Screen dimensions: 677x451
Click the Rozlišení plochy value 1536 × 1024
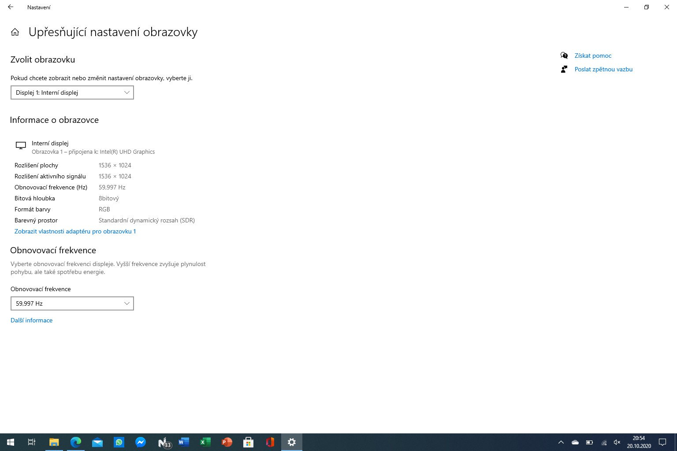click(115, 165)
